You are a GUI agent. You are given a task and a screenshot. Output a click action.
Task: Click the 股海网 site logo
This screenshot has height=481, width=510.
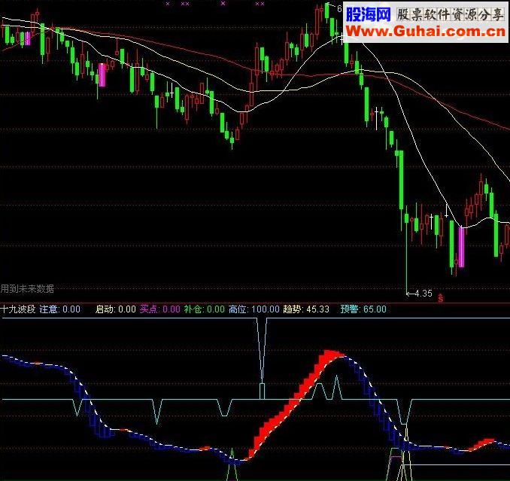(368, 14)
